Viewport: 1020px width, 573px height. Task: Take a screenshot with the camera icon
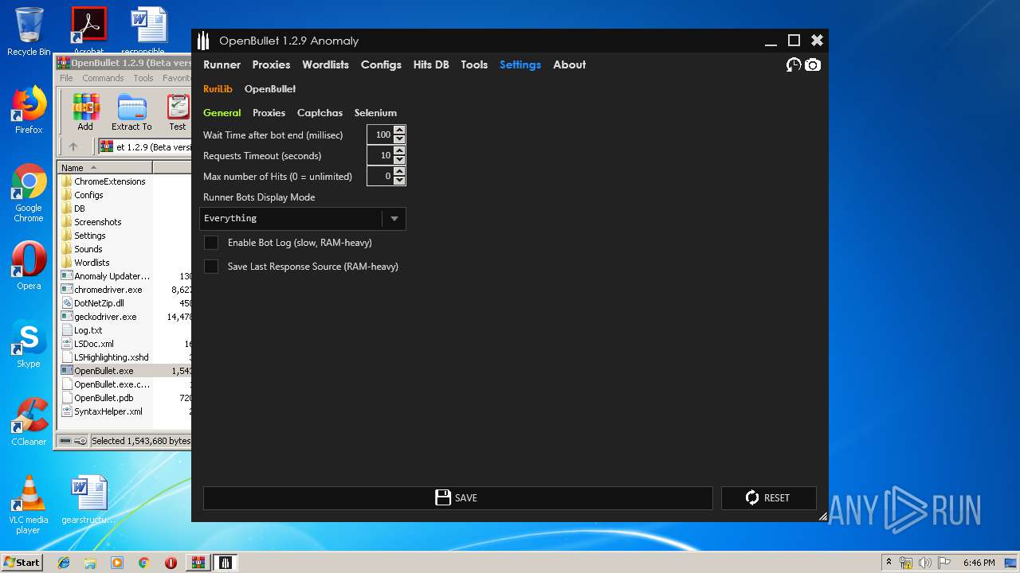coord(812,65)
